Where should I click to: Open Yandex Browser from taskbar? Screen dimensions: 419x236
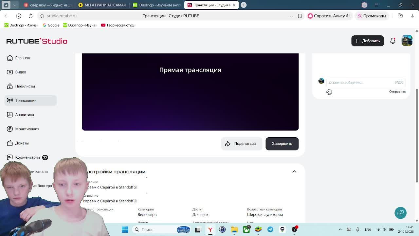click(x=210, y=229)
